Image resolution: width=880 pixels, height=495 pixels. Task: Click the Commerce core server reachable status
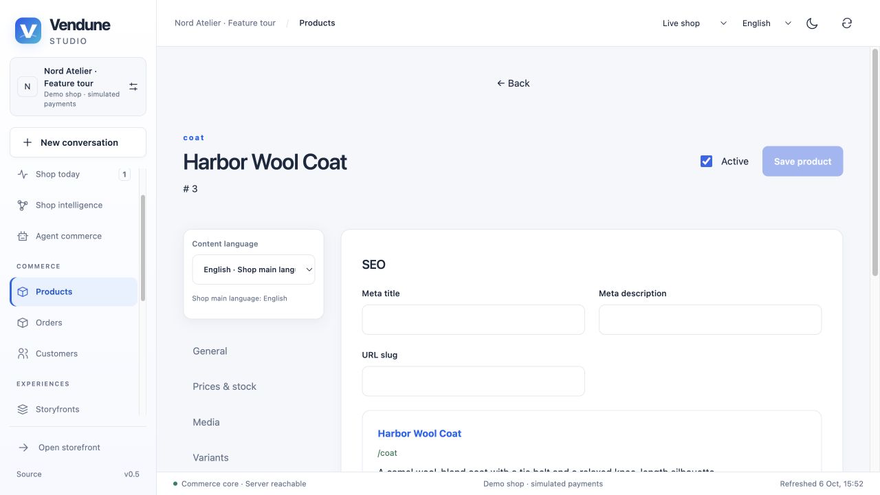click(x=239, y=484)
